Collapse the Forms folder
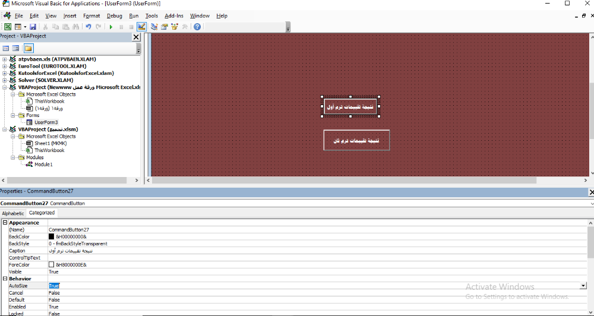594x316 pixels. pyautogui.click(x=12, y=116)
